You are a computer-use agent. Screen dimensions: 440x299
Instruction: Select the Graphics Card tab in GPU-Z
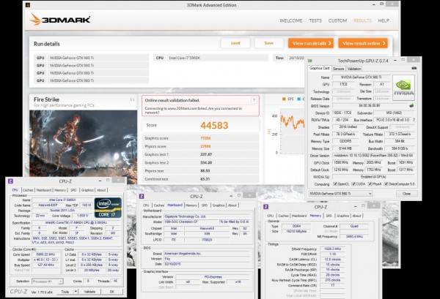point(319,68)
